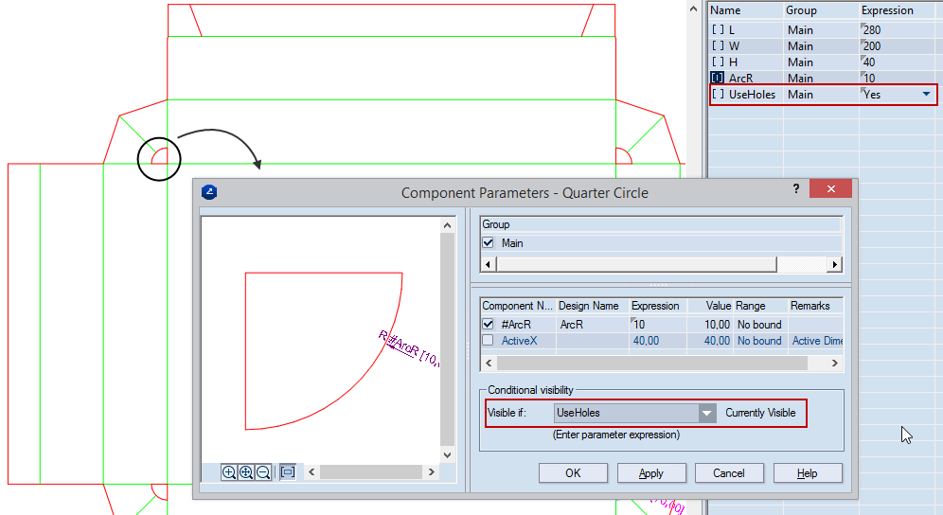
Task: Click the zoom out magnifier icon
Action: pyautogui.click(x=263, y=472)
